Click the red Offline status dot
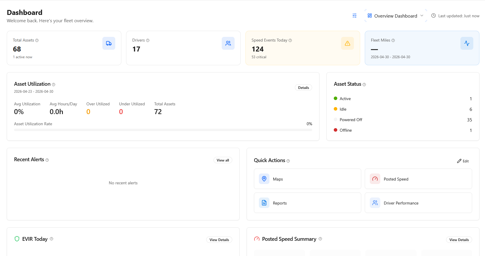This screenshot has height=256, width=485. tap(336, 130)
